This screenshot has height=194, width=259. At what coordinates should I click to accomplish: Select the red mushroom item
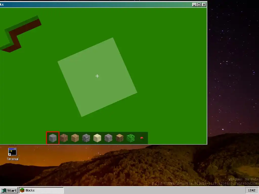point(142,138)
